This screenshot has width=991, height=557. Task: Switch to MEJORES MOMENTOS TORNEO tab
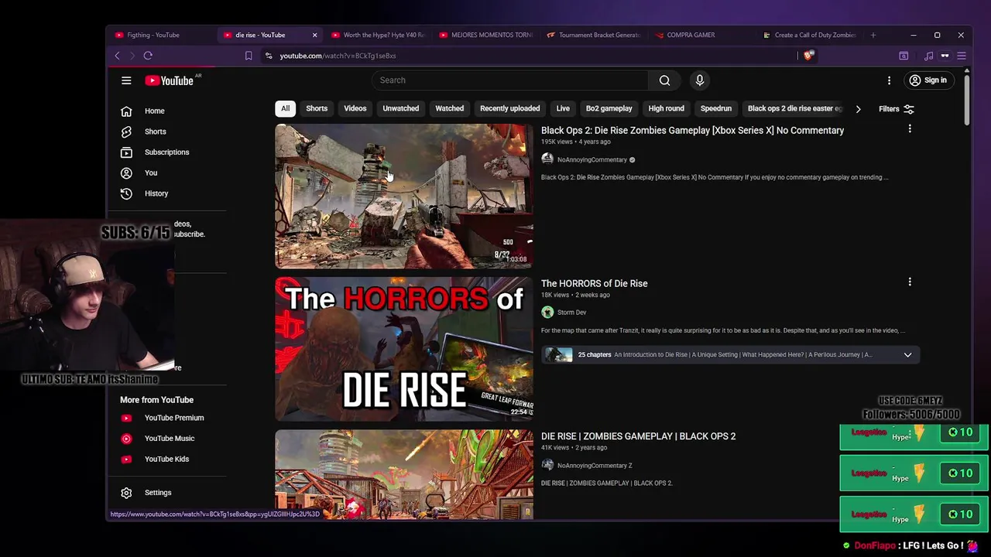485,35
